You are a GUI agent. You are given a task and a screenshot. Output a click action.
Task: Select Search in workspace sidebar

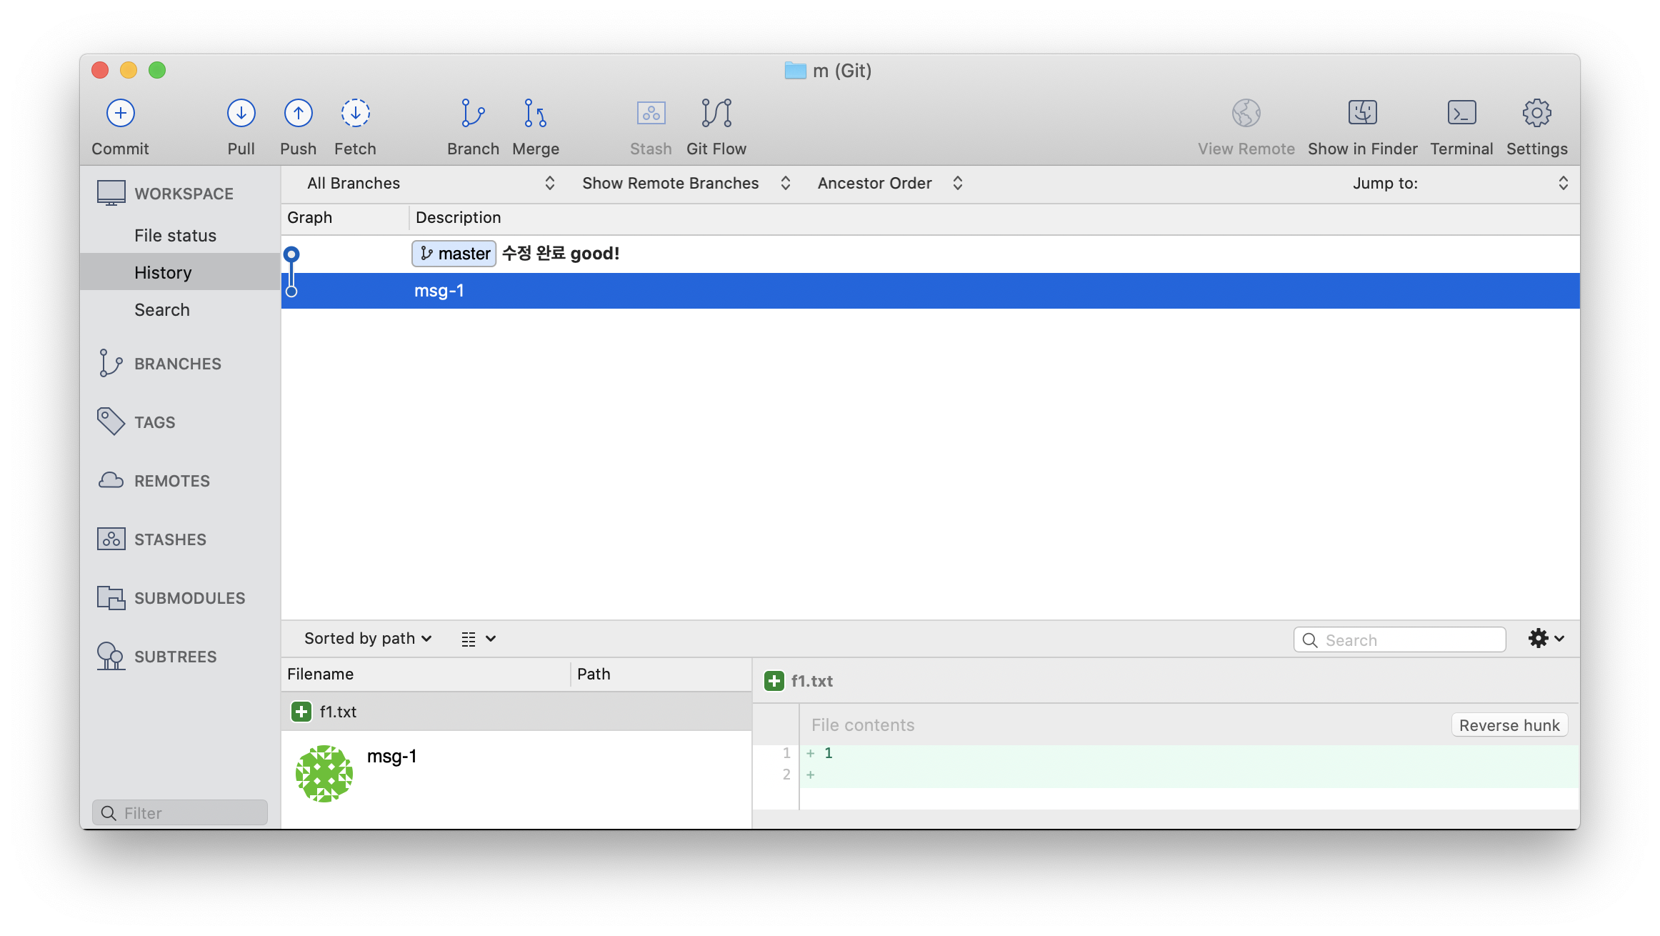coord(162,310)
